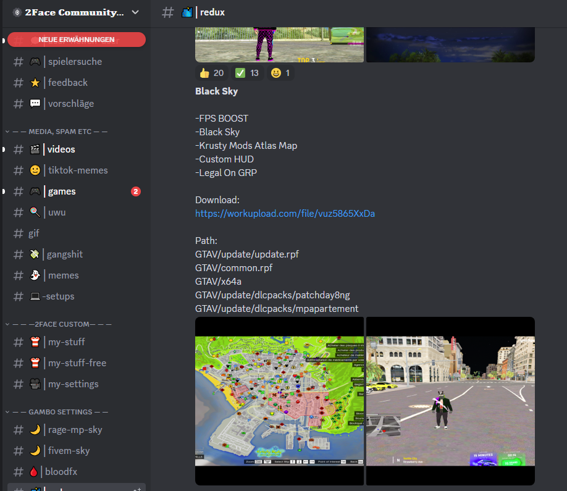Click the blood drop emoji beside bloodfx
Image resolution: width=567 pixels, height=491 pixels.
33,471
